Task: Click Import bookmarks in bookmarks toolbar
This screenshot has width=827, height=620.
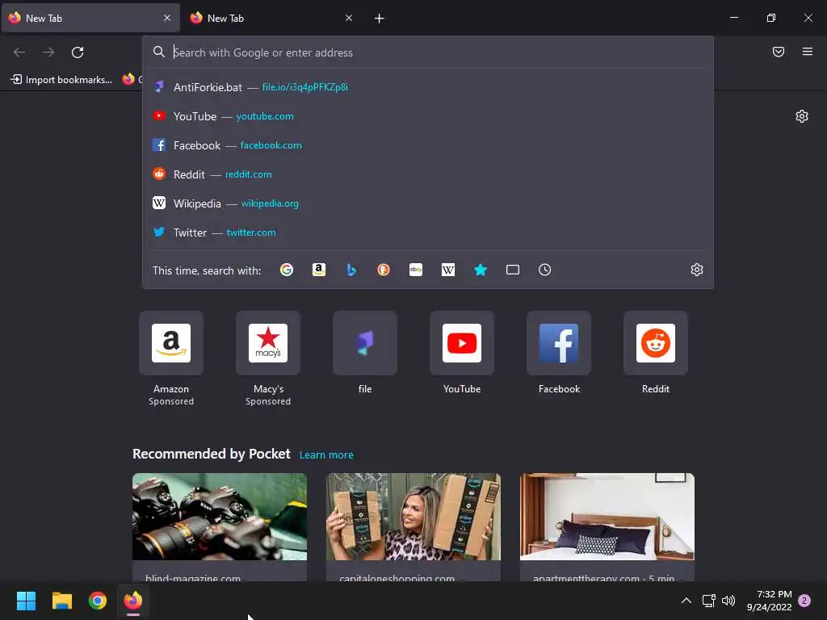Action: (61, 80)
